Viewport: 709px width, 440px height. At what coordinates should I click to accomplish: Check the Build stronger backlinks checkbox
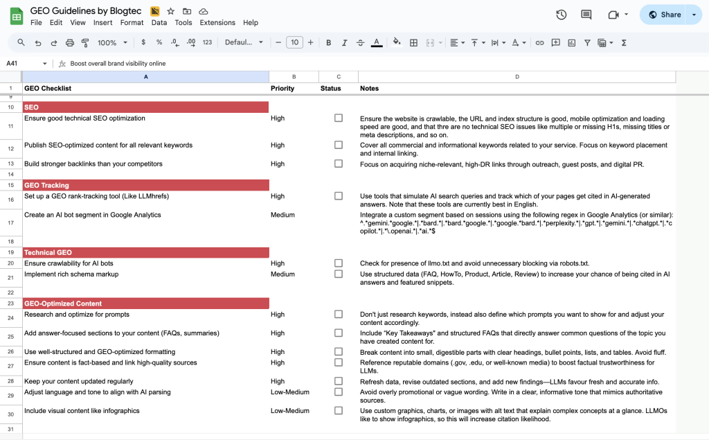(338, 164)
